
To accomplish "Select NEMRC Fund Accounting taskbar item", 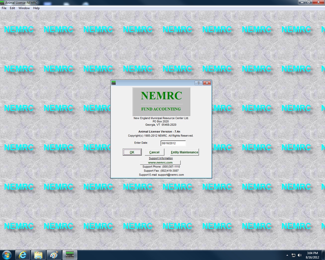I will [x=70, y=255].
